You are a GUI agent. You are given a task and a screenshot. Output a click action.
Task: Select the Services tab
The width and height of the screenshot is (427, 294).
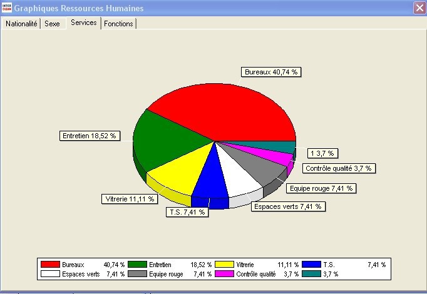pyautogui.click(x=85, y=23)
